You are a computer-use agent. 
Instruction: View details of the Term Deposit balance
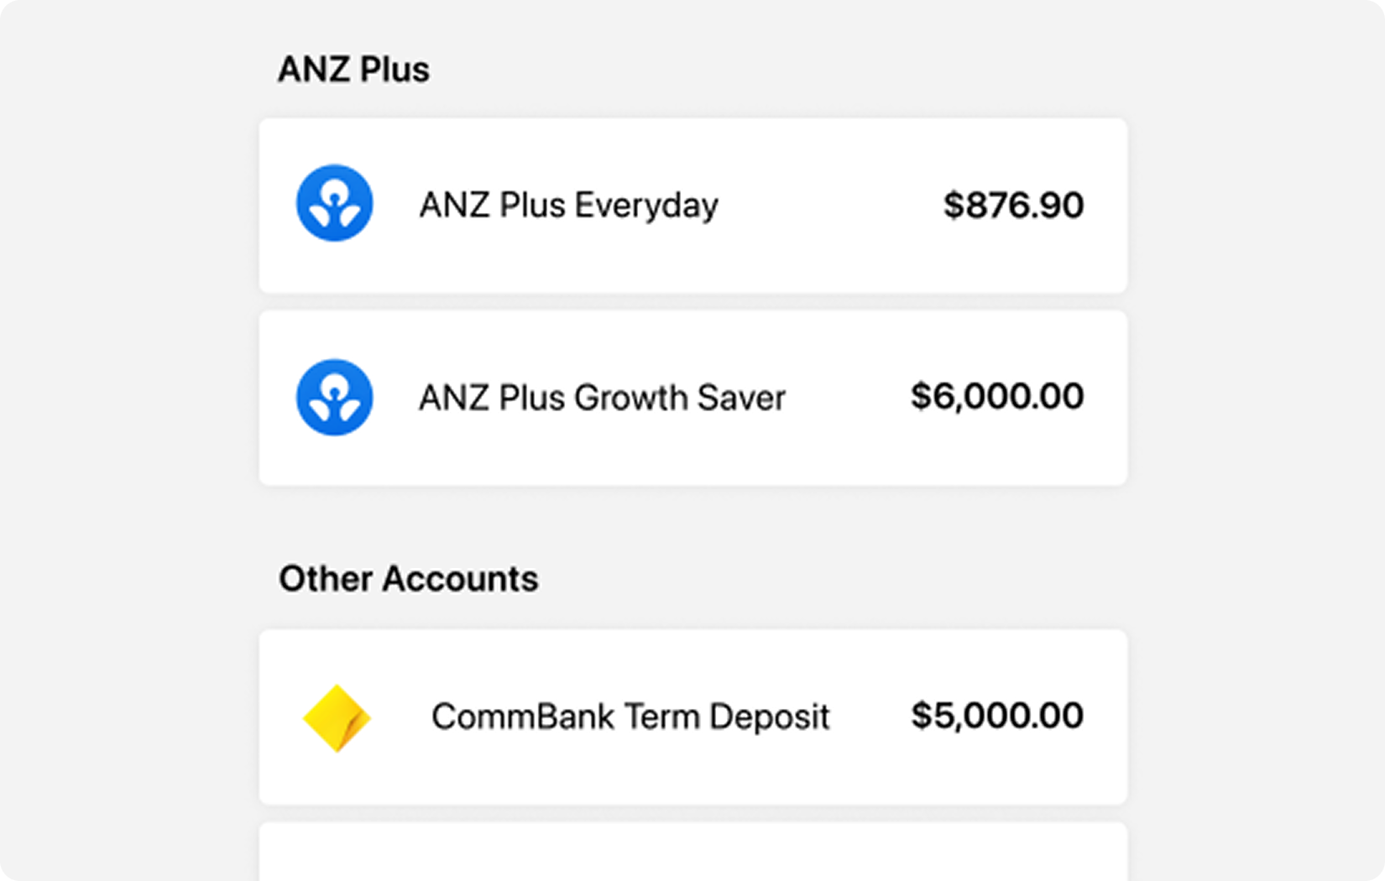point(997,716)
